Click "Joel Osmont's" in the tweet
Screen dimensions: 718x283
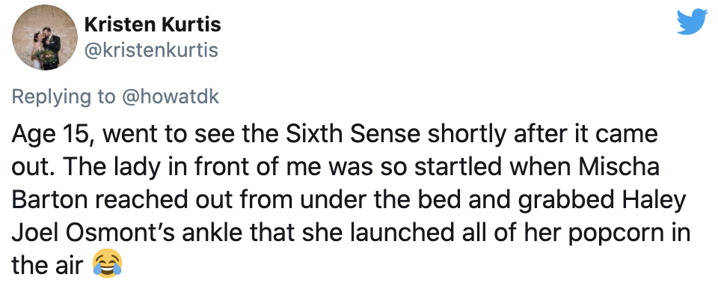point(97,234)
